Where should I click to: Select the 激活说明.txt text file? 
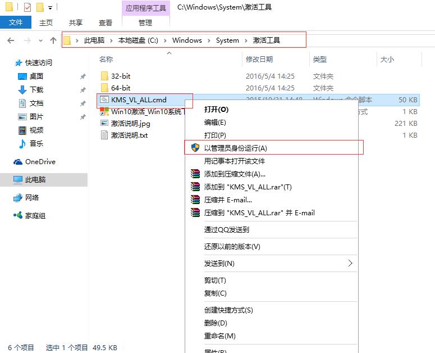[129, 135]
